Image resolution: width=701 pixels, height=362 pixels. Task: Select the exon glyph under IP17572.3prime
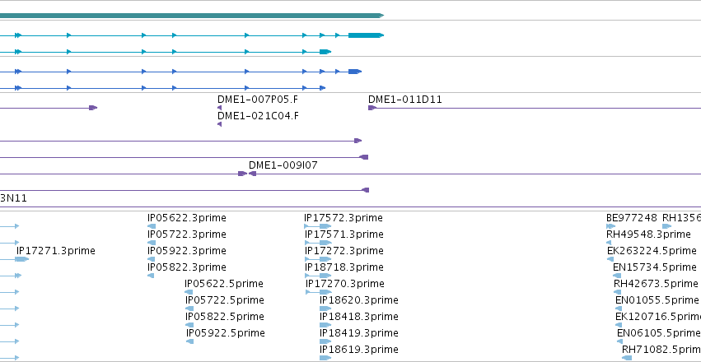point(325,226)
